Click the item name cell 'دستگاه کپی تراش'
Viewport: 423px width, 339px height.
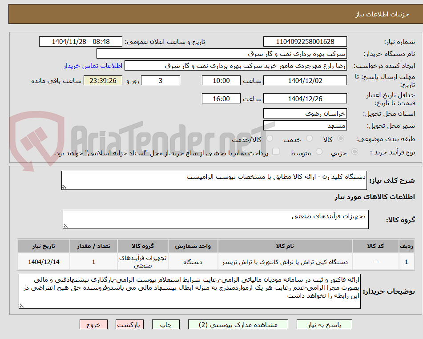(285, 262)
